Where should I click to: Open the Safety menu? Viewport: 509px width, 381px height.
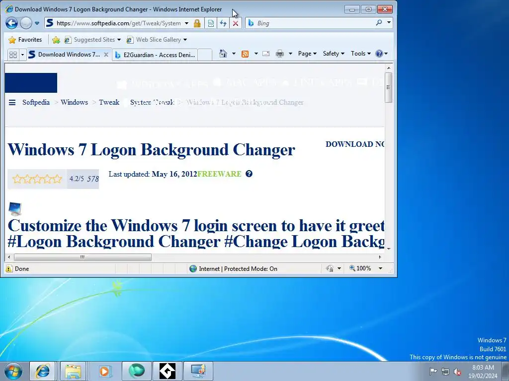tap(334, 54)
